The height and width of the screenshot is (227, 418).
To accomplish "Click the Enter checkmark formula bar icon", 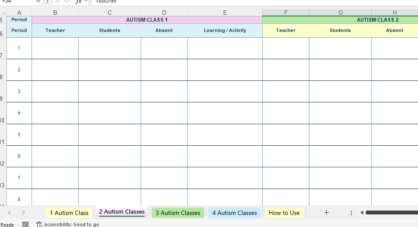I will click(x=67, y=2).
